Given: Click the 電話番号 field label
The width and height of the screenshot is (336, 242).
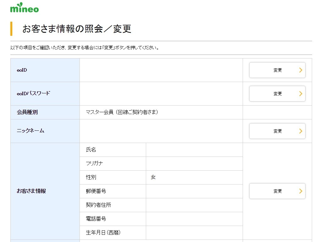Looking at the screenshot, I should point(96,219).
